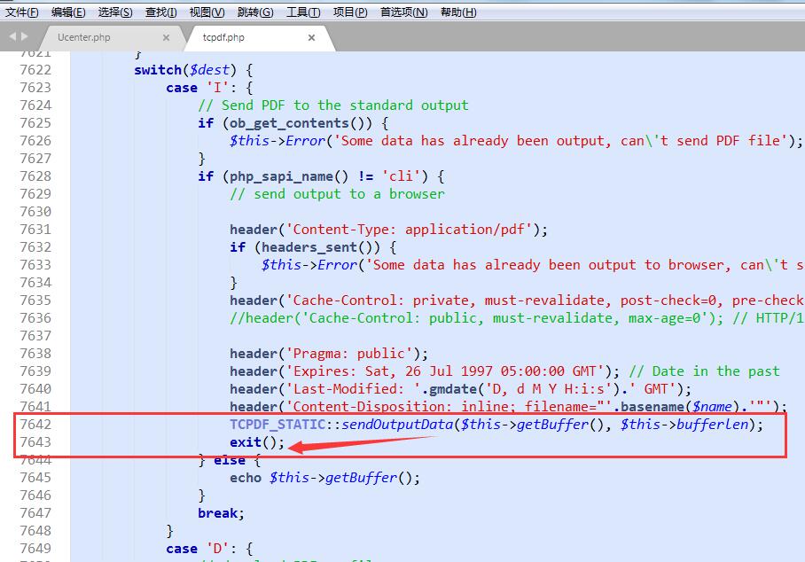Open the 选择(S) menu
Image resolution: width=805 pixels, height=562 pixels.
point(114,12)
